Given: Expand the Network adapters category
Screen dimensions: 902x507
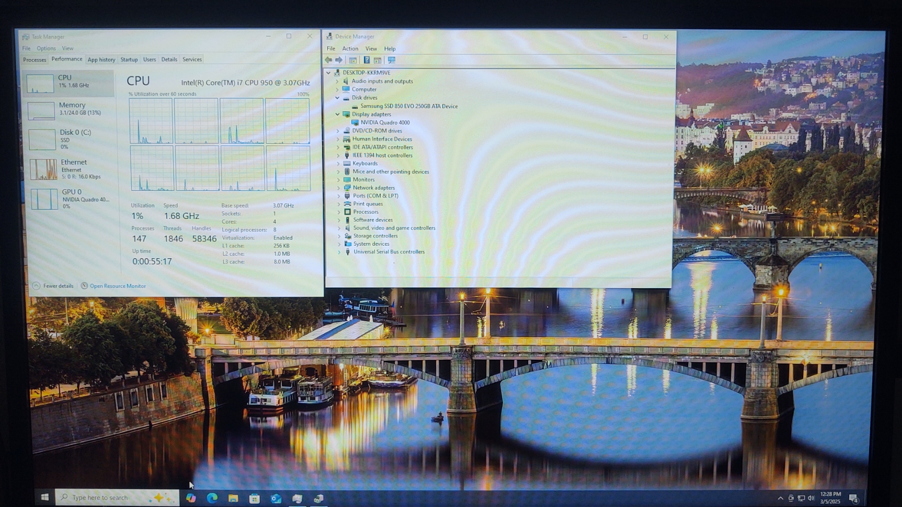Looking at the screenshot, I should (x=338, y=188).
